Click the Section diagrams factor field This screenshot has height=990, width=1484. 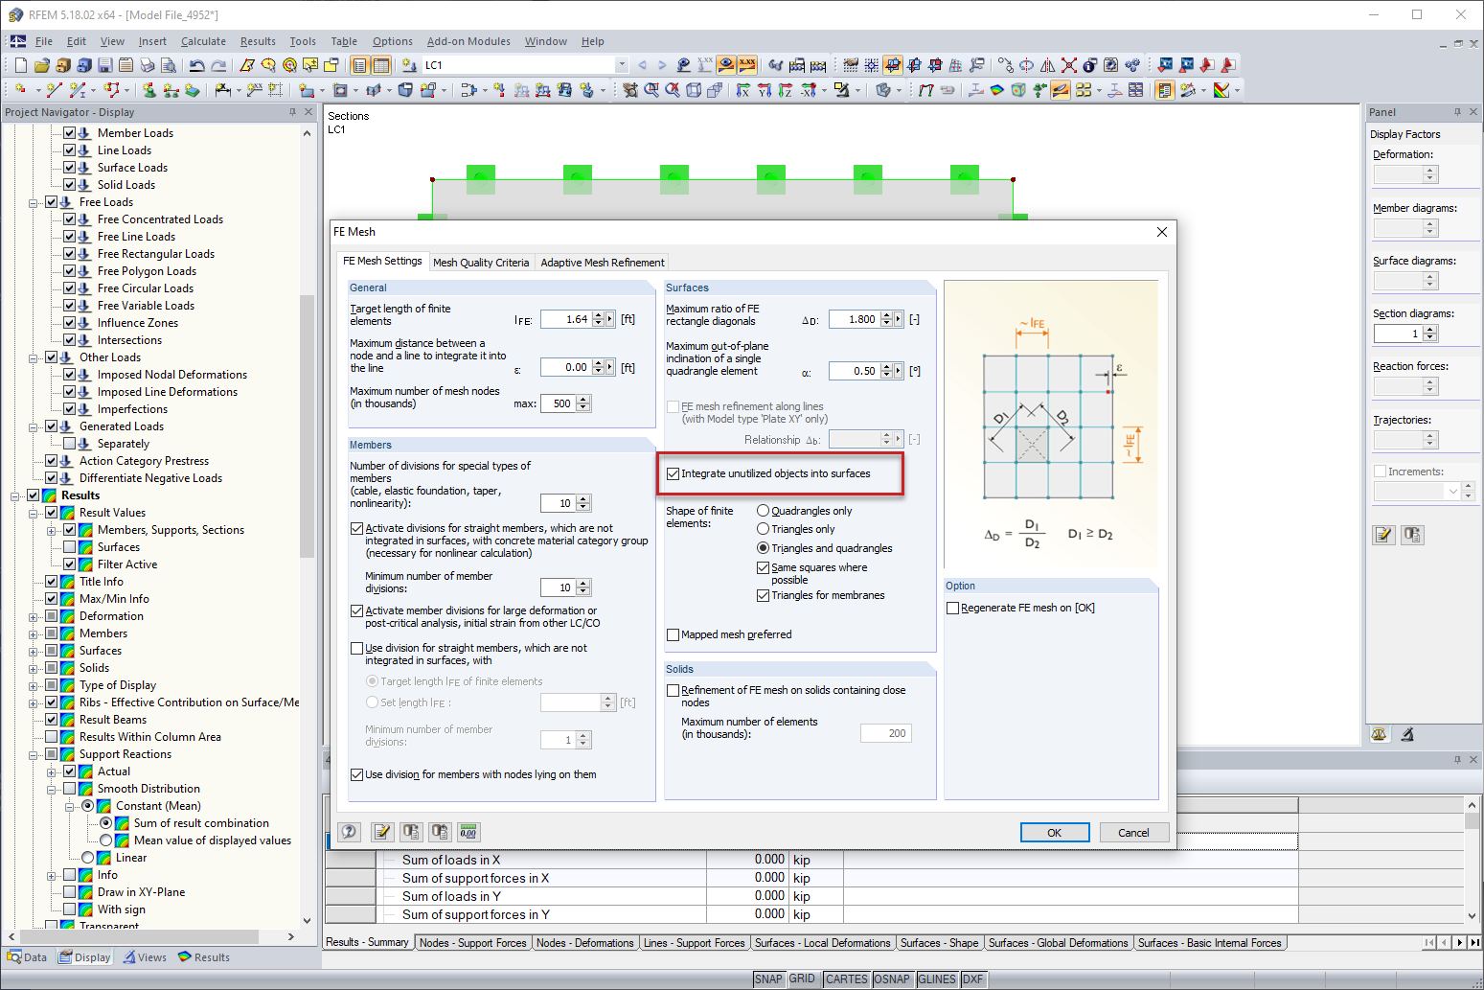1399,334
